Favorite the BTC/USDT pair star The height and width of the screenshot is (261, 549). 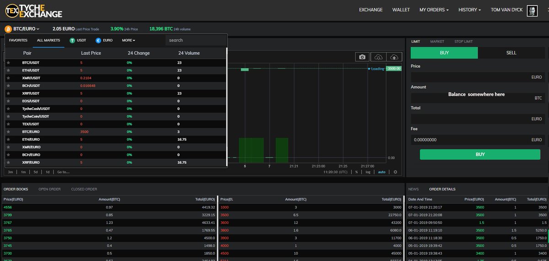[x=8, y=62]
